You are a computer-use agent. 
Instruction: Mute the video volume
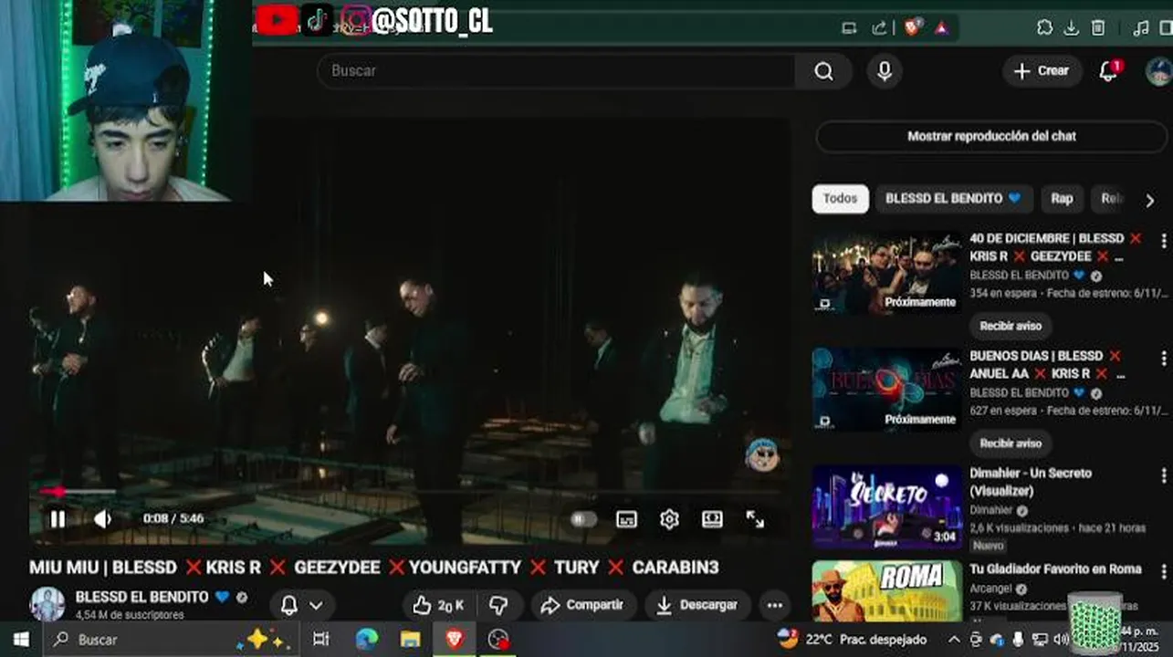[x=103, y=519]
